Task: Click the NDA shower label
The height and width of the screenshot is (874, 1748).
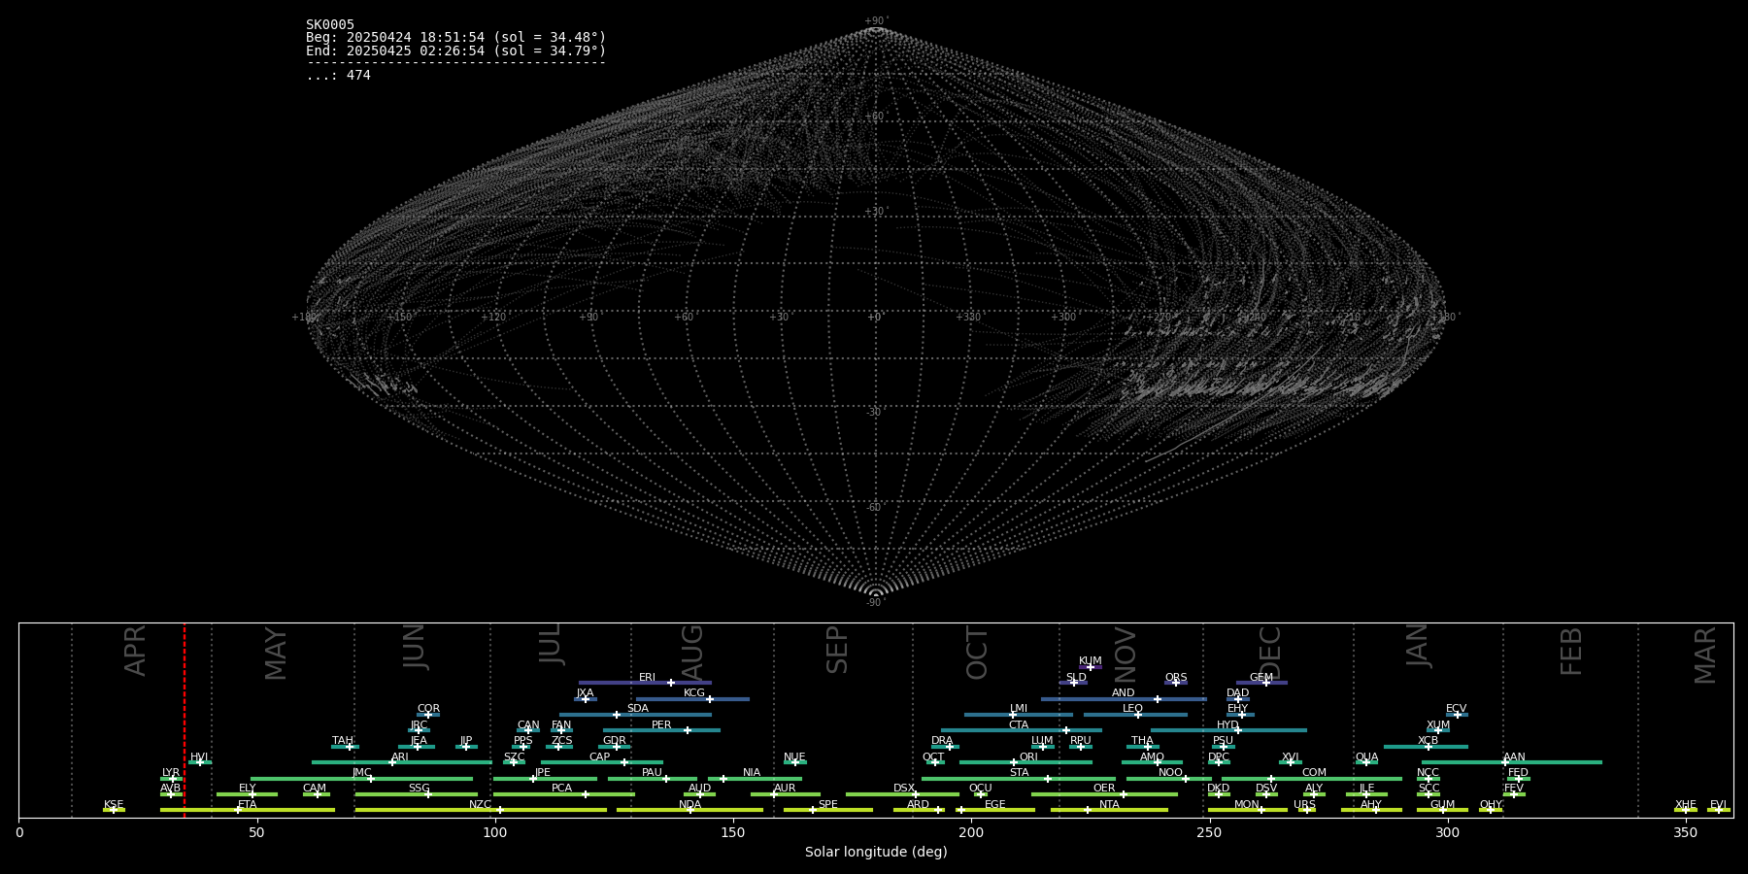Action: tap(689, 805)
